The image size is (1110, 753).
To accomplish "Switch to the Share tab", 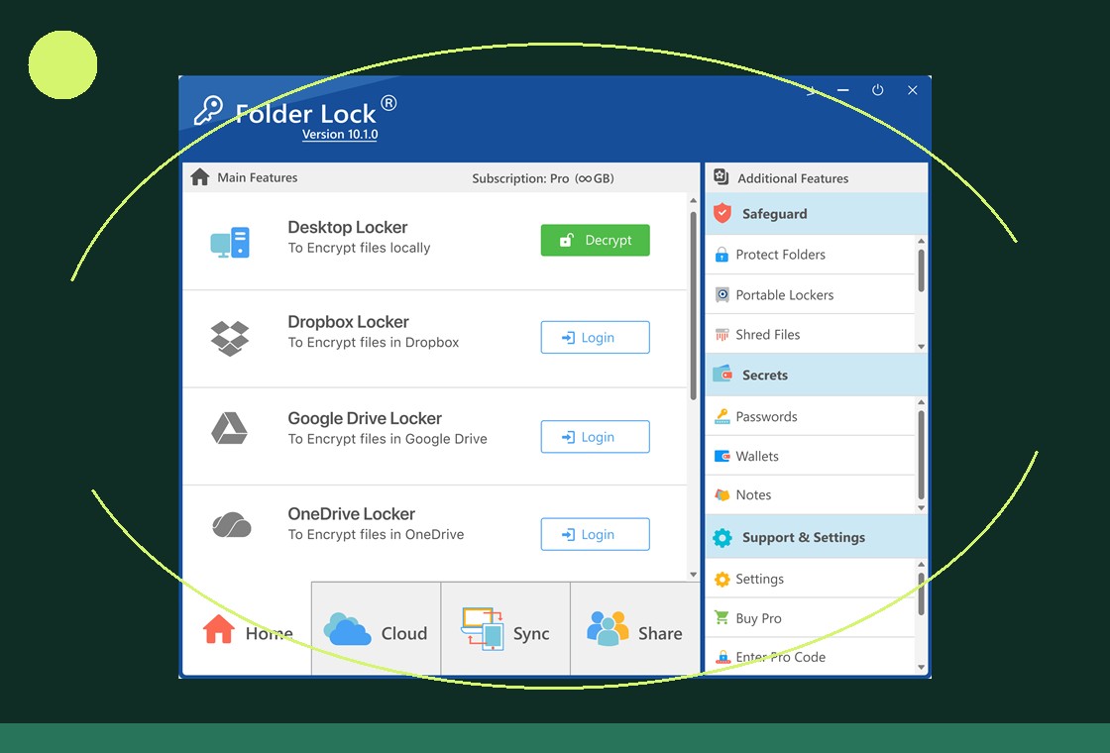I will pyautogui.click(x=635, y=629).
